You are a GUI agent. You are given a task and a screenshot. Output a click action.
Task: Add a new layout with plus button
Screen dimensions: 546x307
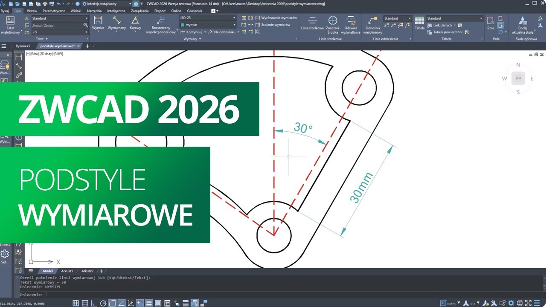click(x=102, y=271)
